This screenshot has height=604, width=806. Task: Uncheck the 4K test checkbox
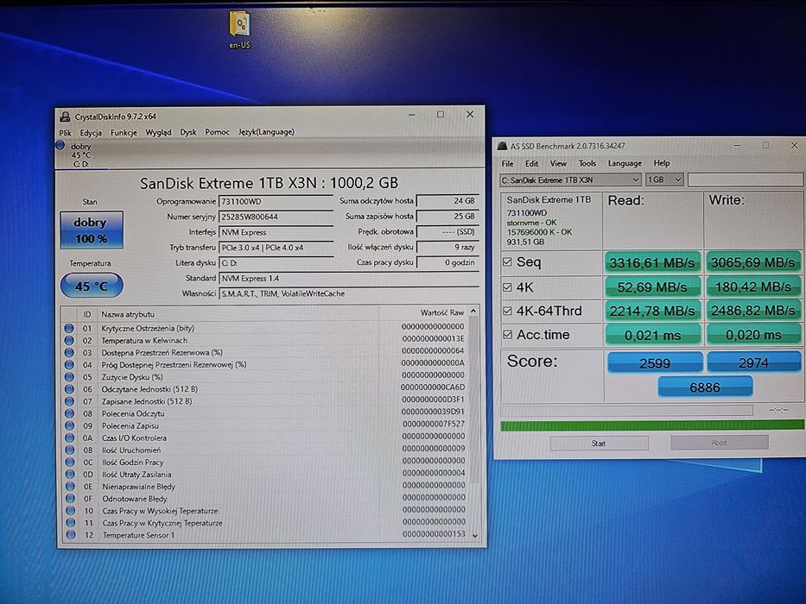(507, 286)
